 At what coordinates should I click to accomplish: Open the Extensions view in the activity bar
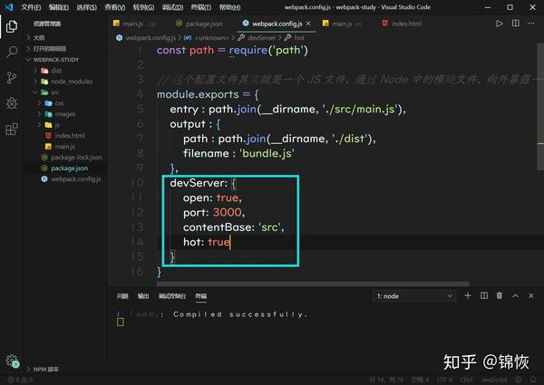tap(12, 129)
